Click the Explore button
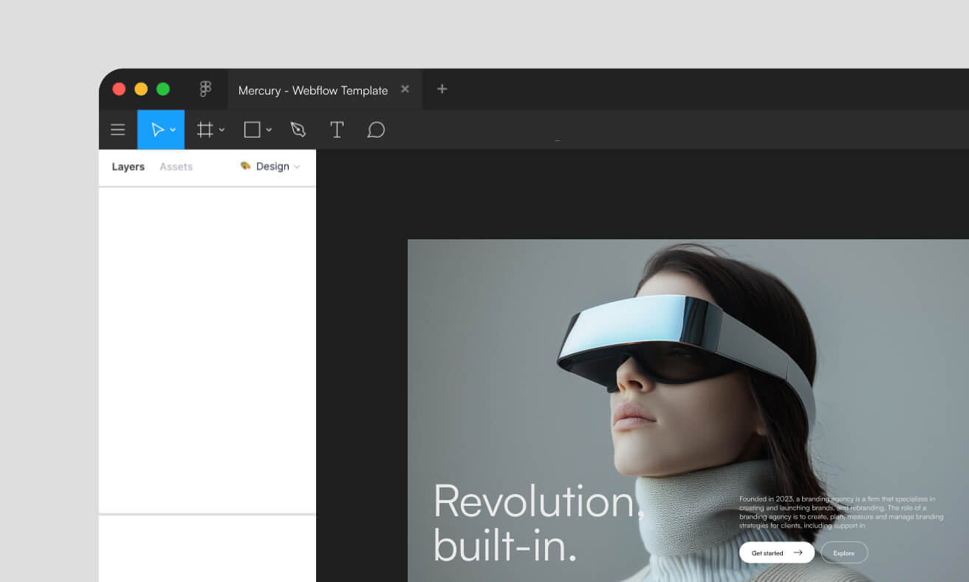 point(843,552)
